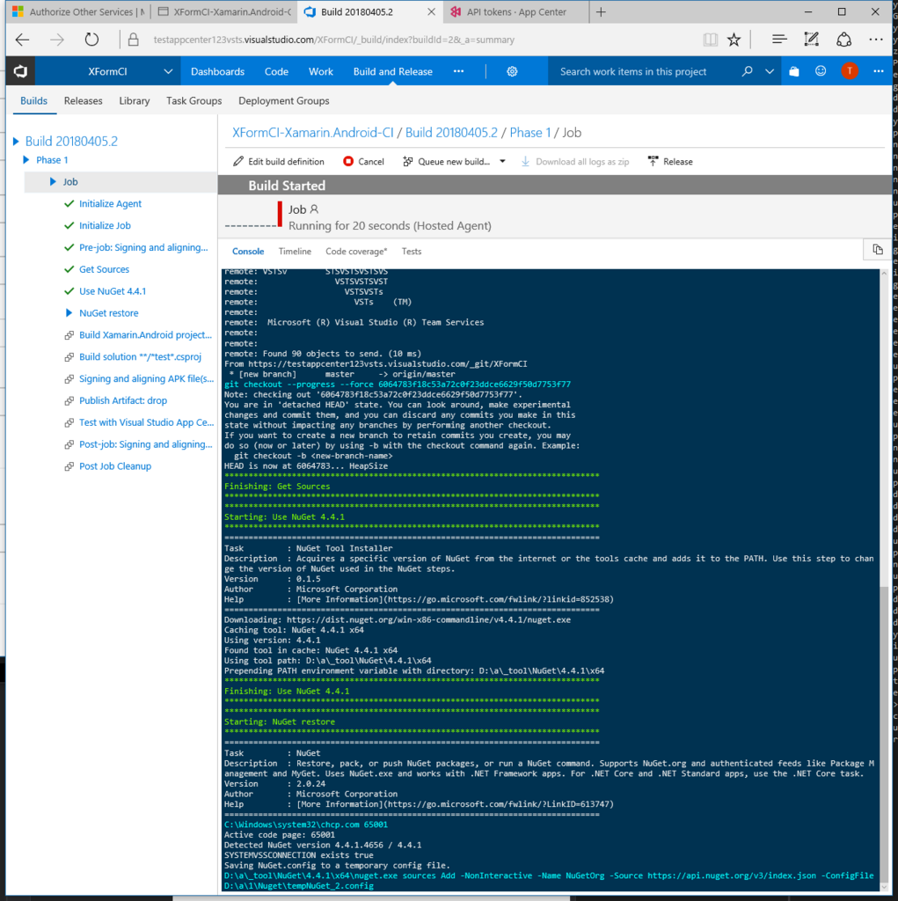Viewport: 898px width, 901px height.
Task: Select the Tests tab
Action: pos(412,251)
